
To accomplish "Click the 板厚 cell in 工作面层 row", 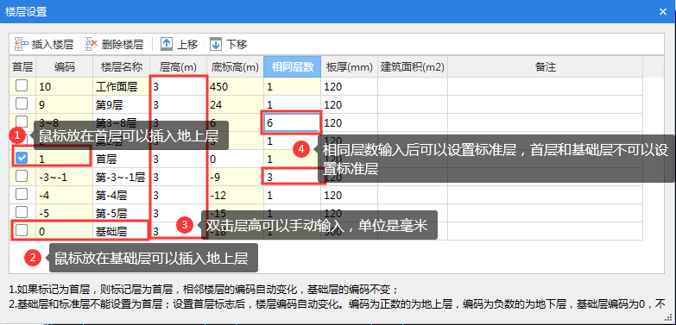I will pos(349,86).
